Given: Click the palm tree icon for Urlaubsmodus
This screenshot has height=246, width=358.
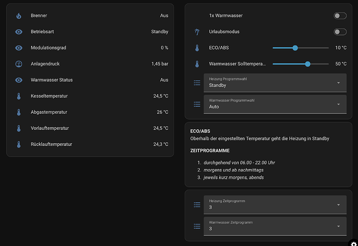Looking at the screenshot, I should [197, 32].
